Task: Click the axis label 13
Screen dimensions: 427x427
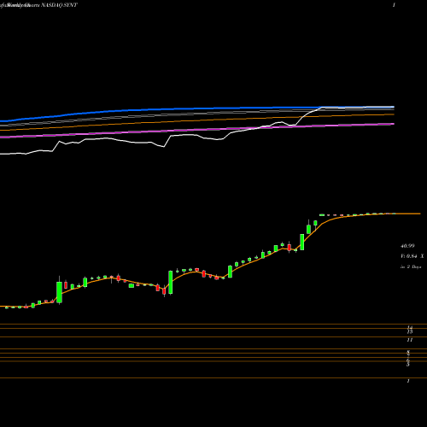Action: point(410,332)
